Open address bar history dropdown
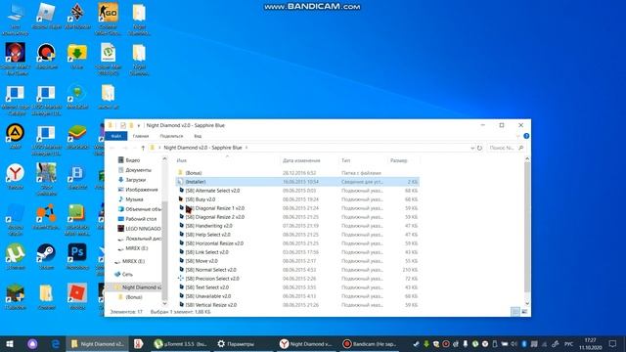This screenshot has width=626, height=352. tap(472, 148)
